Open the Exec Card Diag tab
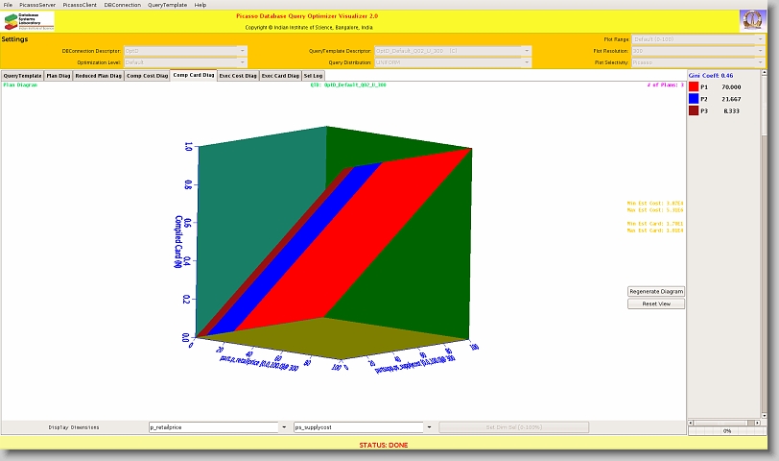The image size is (779, 461). click(x=280, y=75)
